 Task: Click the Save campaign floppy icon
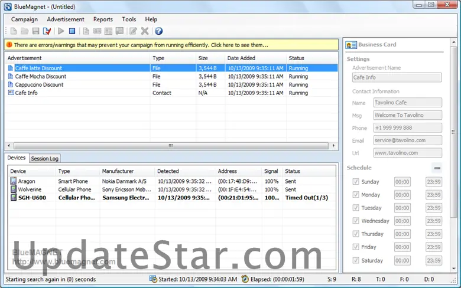[35, 31]
